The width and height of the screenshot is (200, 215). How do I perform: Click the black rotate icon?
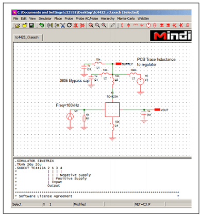pos(69,25)
